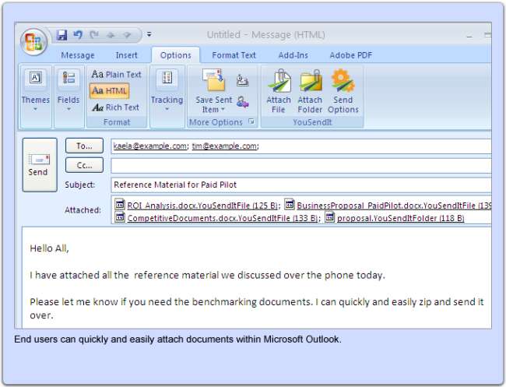Viewport: 506px width, 387px height.
Task: Click the ROI_Analysis attachment icon
Action: [120, 204]
